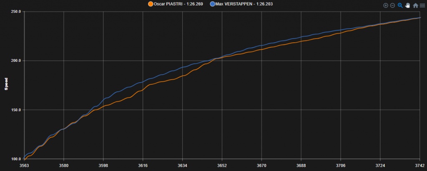Click the orange Piastri legend marker
The height and width of the screenshot is (171, 427).
pos(151,4)
